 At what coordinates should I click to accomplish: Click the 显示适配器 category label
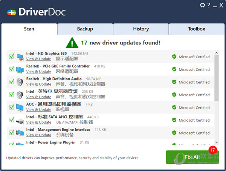(67, 59)
